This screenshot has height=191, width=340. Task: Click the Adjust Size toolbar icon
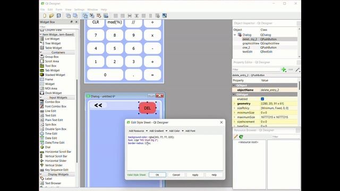[x=165, y=15]
